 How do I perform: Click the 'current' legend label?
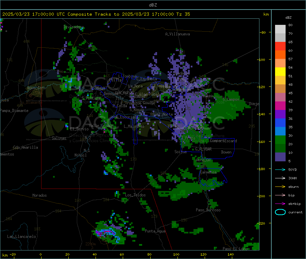(x=295, y=212)
